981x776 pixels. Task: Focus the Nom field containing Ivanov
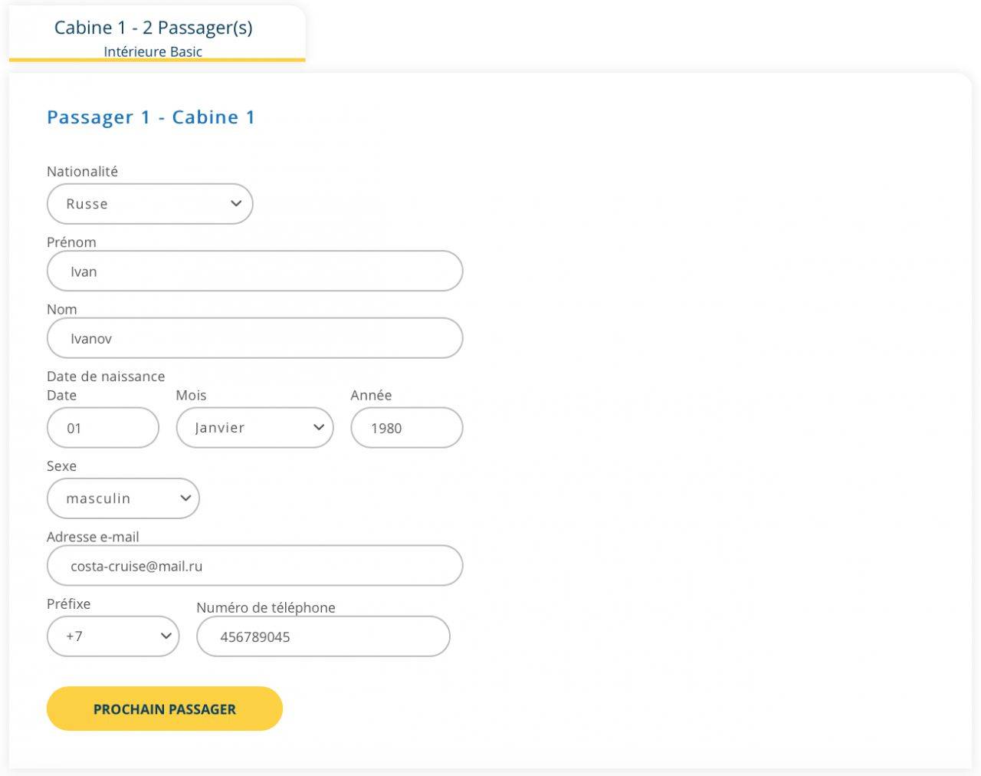tap(254, 339)
